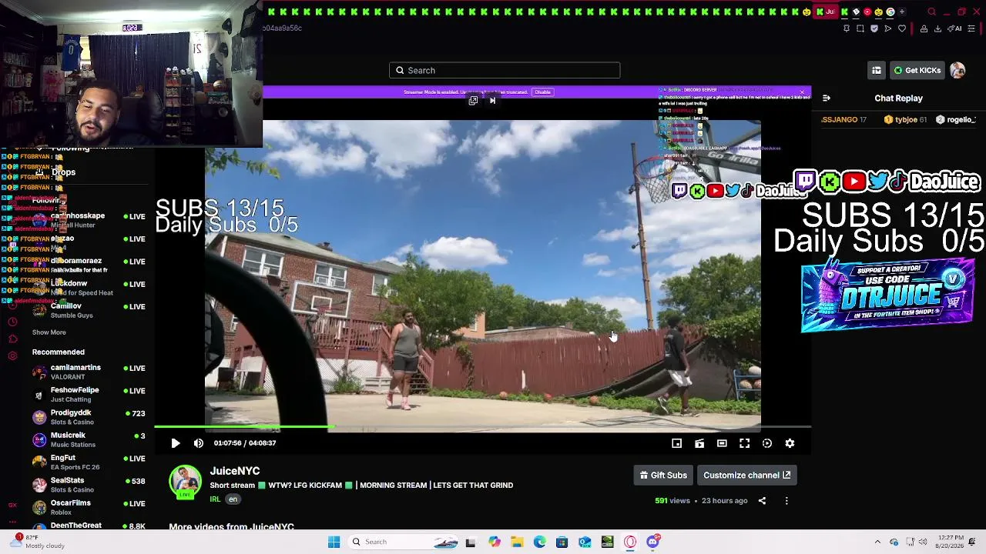Close the streamer mode banner

(802, 92)
